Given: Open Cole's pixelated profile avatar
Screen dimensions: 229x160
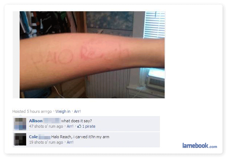Looking at the screenshot, I should 20,139.
